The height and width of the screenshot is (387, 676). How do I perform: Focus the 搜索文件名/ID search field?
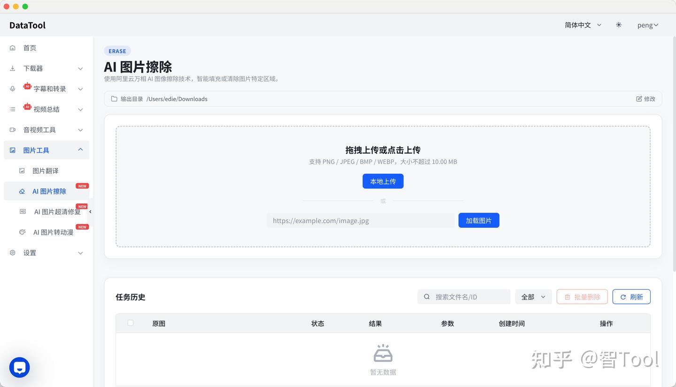point(464,297)
